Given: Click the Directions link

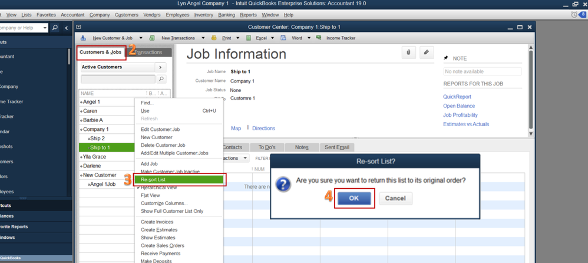Looking at the screenshot, I should click(263, 129).
